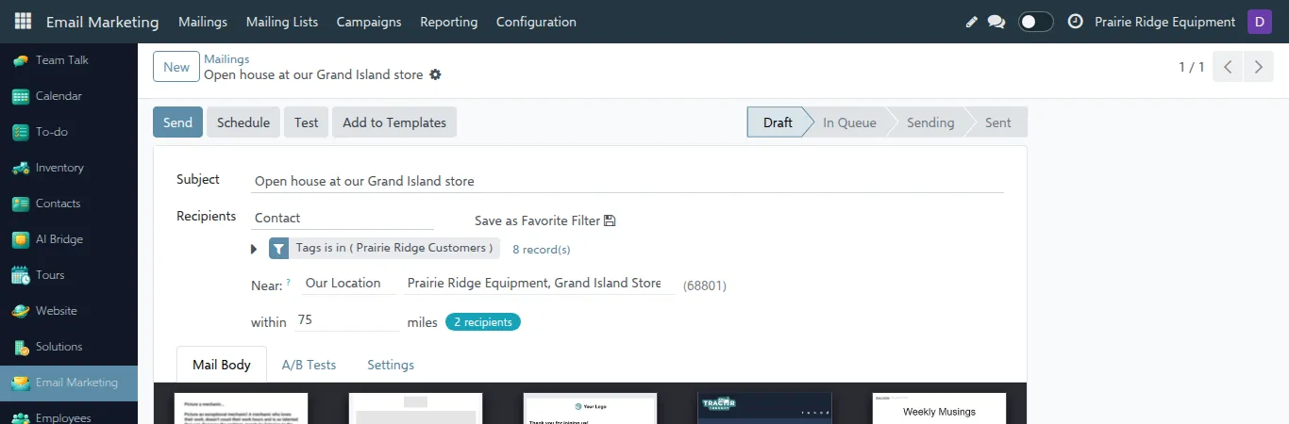Click the Team Talk sidebar icon
This screenshot has height=424, width=1289.
pyautogui.click(x=20, y=60)
